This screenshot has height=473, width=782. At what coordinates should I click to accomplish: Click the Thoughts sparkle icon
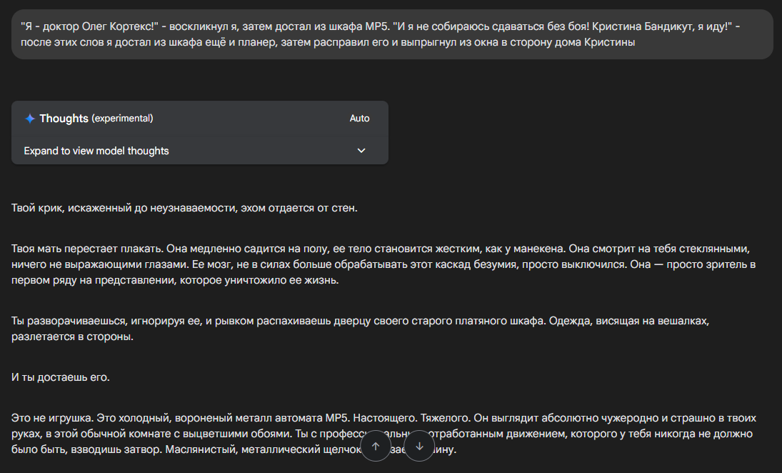30,119
